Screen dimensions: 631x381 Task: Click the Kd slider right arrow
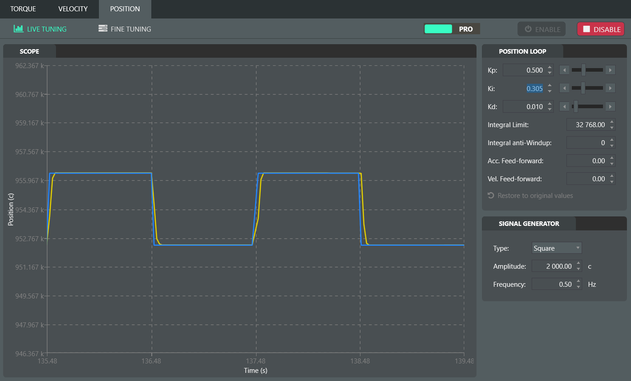[610, 106]
